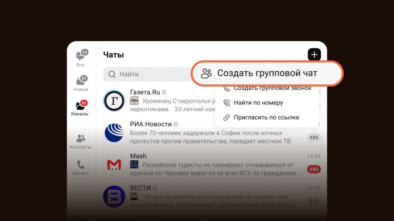Click the muted bell icon next to Газета.Ru
The width and height of the screenshot is (394, 221).
[164, 92]
